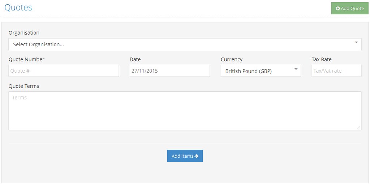The width and height of the screenshot is (370, 184).
Task: Open the Select Organisation dropdown
Action: (x=185, y=44)
